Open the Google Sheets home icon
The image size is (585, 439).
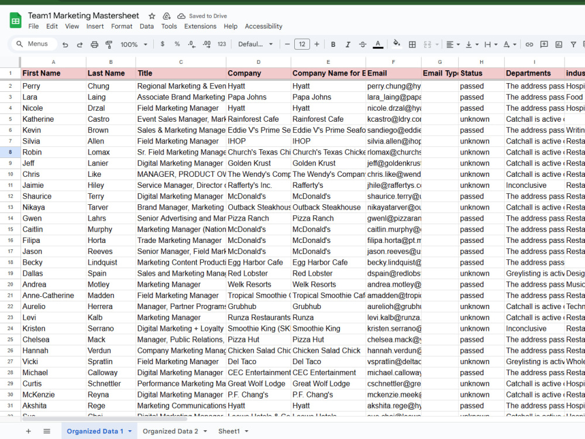pyautogui.click(x=15, y=21)
